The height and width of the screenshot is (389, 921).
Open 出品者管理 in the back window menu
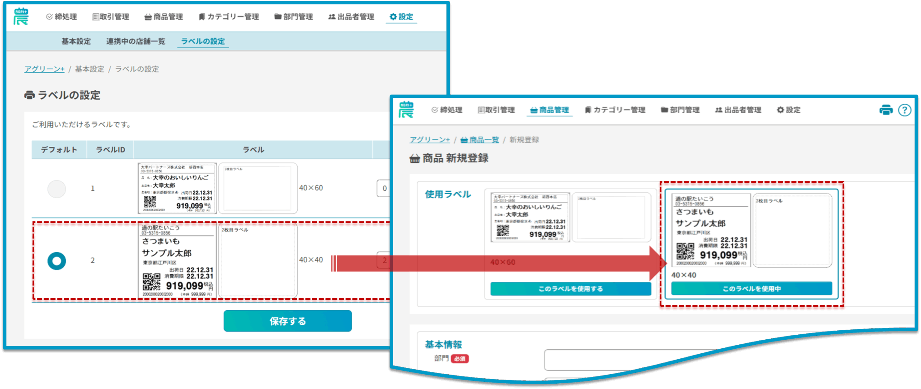(x=351, y=17)
